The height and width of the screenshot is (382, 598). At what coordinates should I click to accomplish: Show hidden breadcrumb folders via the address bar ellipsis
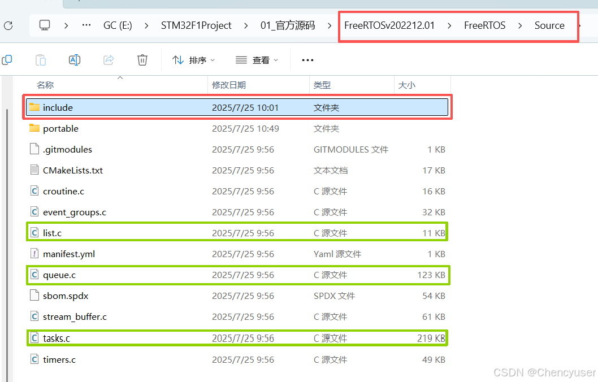[x=86, y=25]
